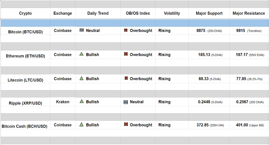The width and height of the screenshot is (269, 145).
Task: Select the OB/OS Index column header
Action: 138,13
